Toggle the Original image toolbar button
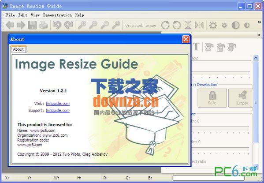The height and width of the screenshot is (183, 264). click(141, 26)
